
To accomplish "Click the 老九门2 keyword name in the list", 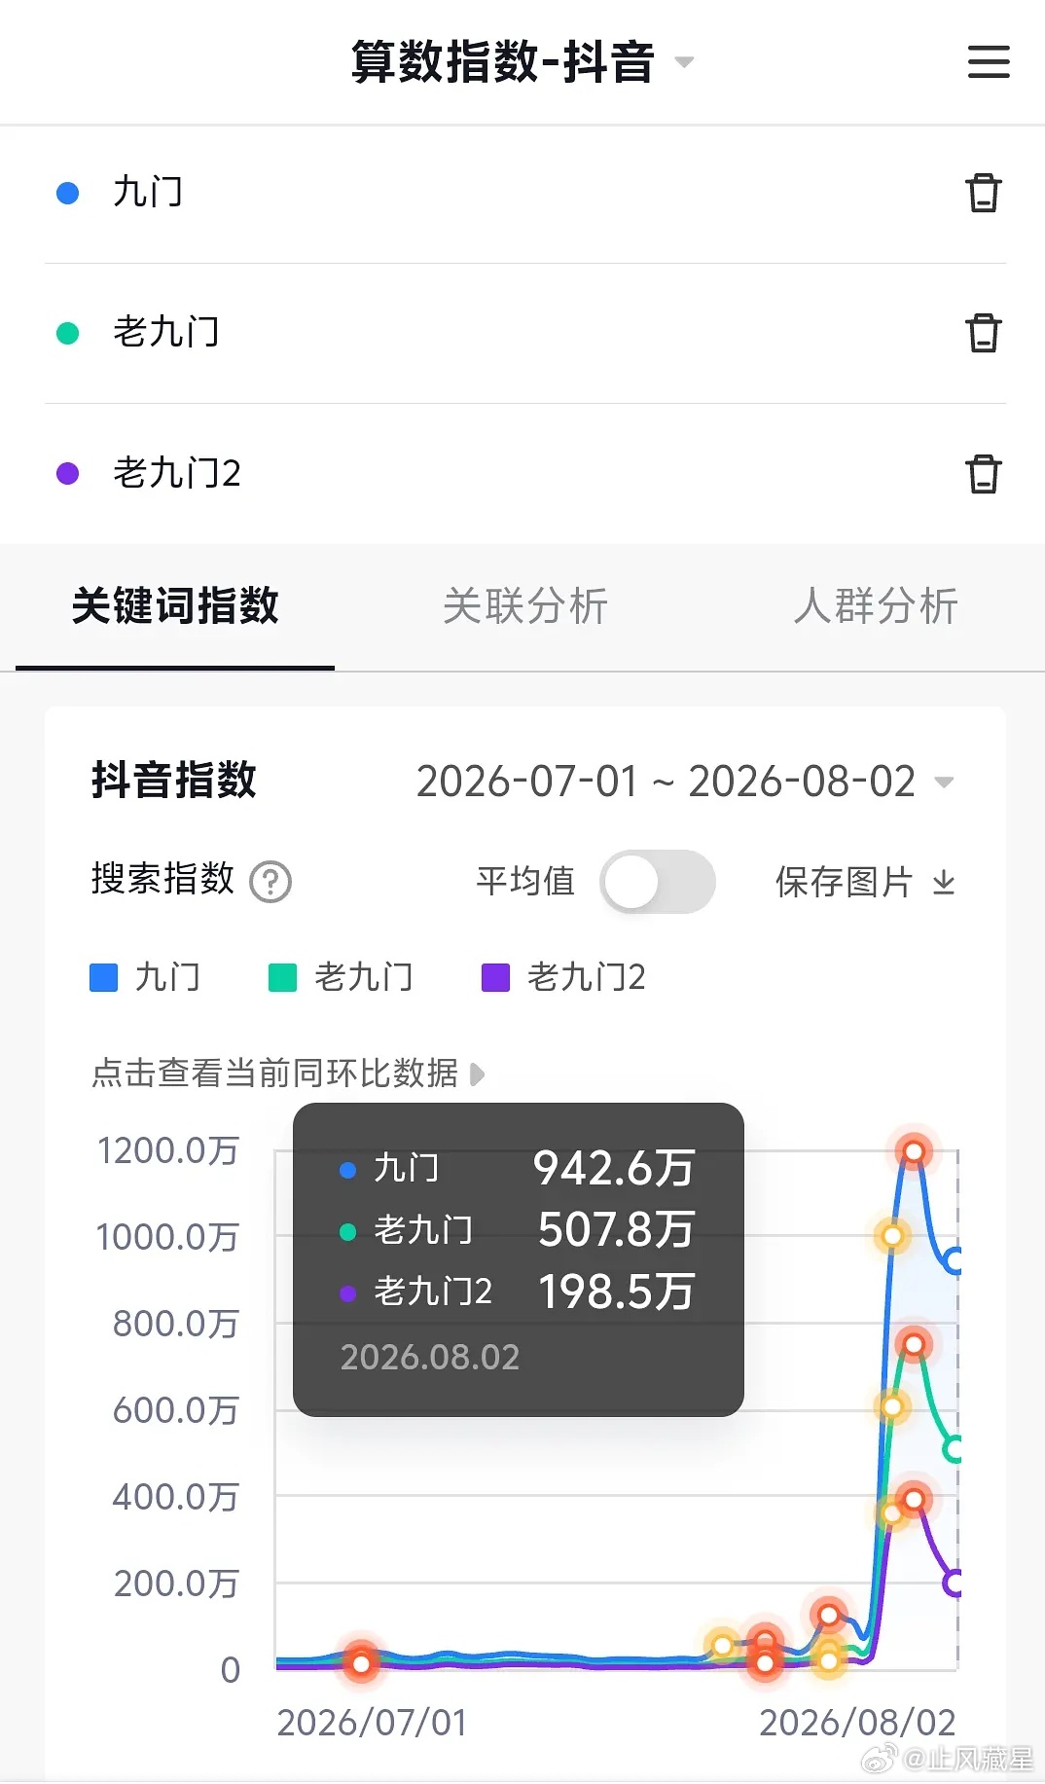I will [x=177, y=474].
